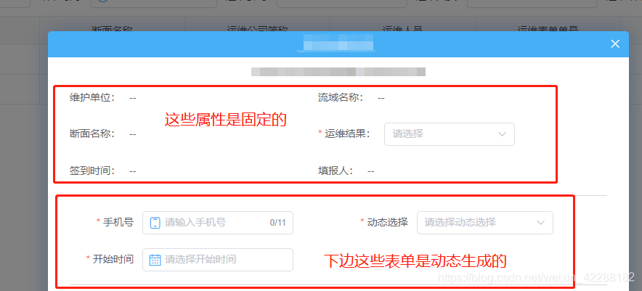This screenshot has width=642, height=291.
Task: Open the 动态选择 dropdown
Action: tap(485, 223)
